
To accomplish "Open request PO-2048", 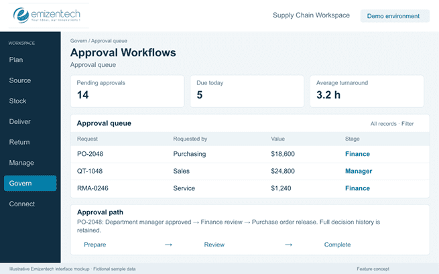I will tap(90, 154).
